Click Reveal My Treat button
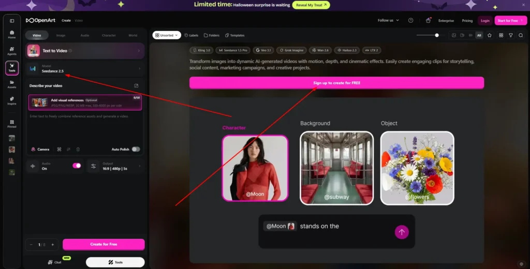 311,5
